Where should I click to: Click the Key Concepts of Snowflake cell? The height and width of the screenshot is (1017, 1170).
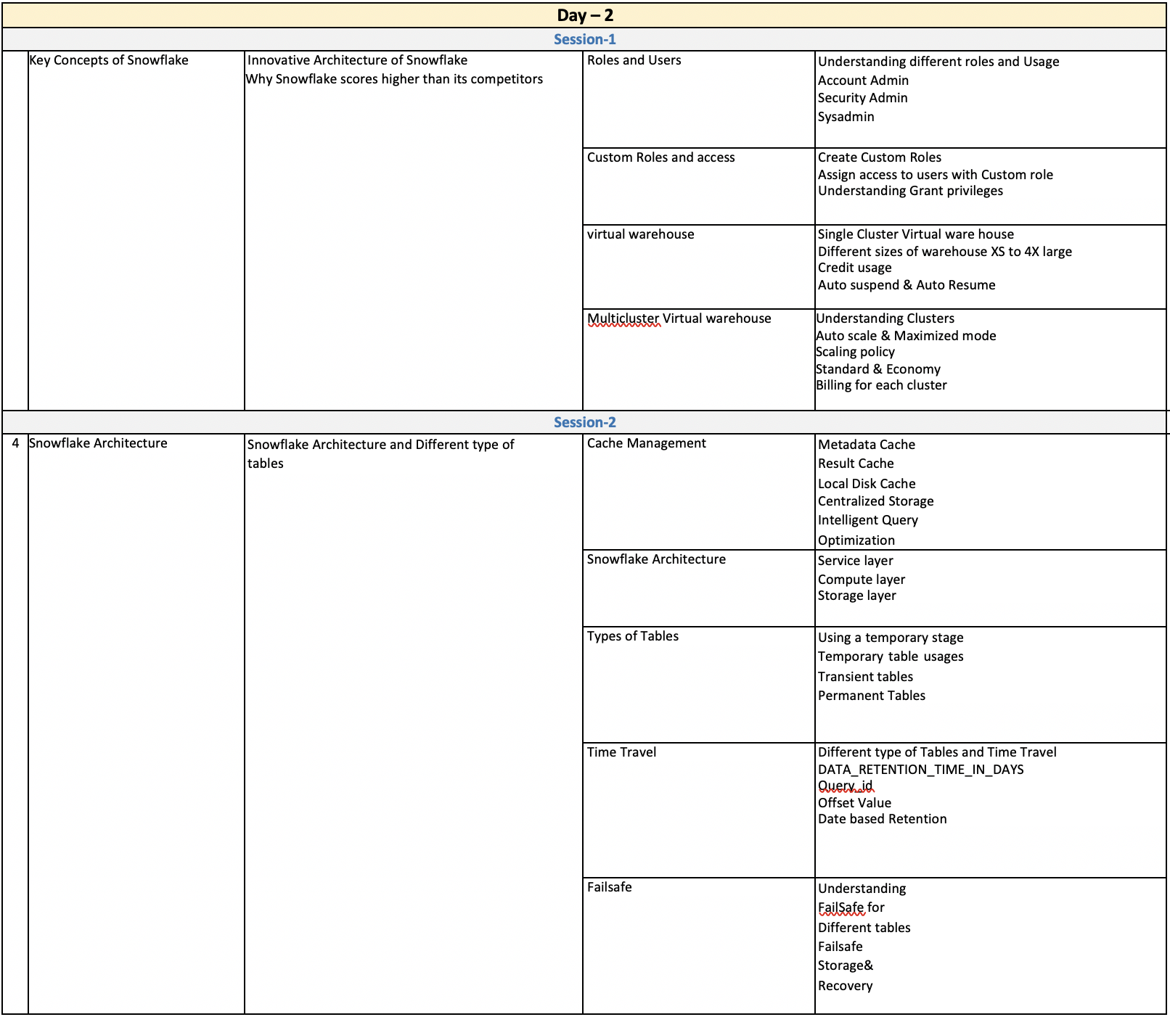pos(109,60)
